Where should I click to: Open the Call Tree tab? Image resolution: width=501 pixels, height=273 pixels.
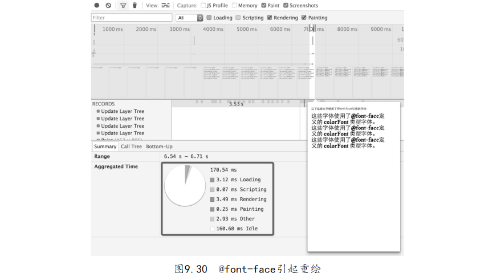tap(131, 146)
